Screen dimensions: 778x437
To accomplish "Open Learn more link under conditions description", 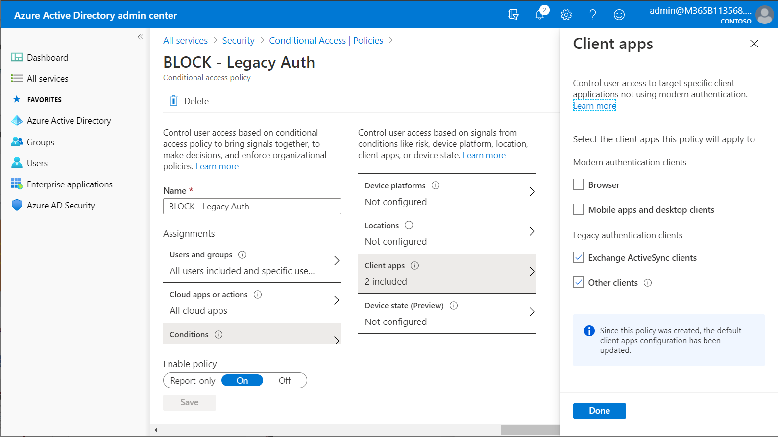I will (484, 155).
